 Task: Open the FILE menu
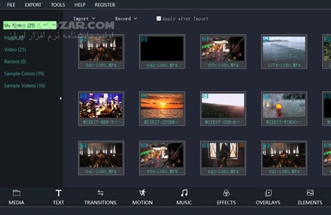pos(11,4)
